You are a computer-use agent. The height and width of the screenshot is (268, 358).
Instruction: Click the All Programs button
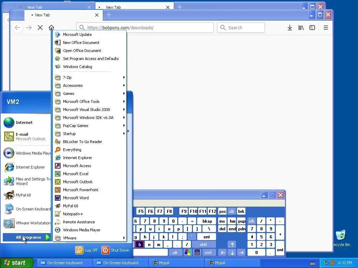[27, 237]
